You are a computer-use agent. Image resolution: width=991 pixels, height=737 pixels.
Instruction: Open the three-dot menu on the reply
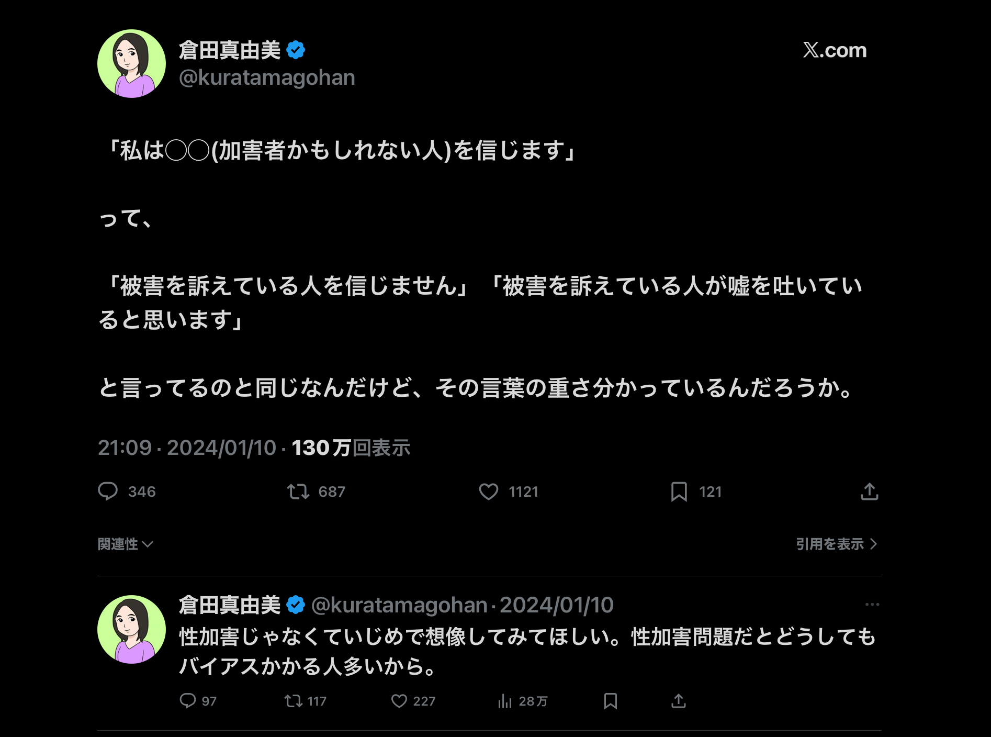pyautogui.click(x=872, y=605)
